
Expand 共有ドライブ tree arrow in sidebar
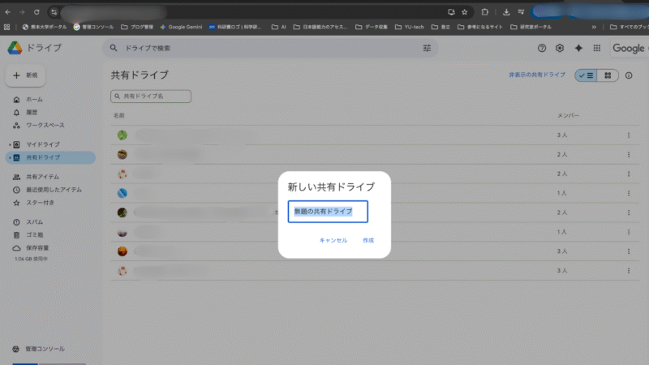tap(8, 157)
